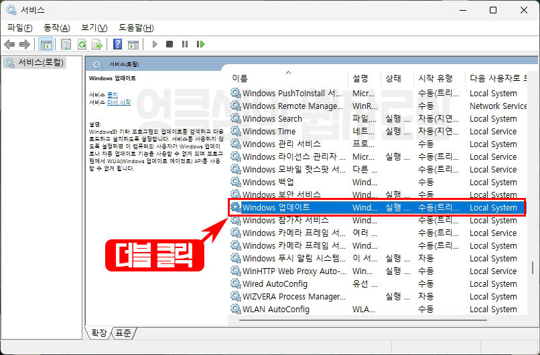Select 서비스(로컬) in the console tree
The width and height of the screenshot is (540, 355).
click(34, 63)
